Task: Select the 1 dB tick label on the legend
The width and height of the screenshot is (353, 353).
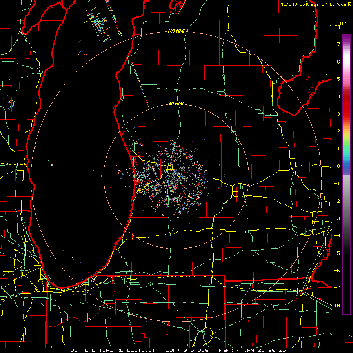Action: (x=338, y=149)
